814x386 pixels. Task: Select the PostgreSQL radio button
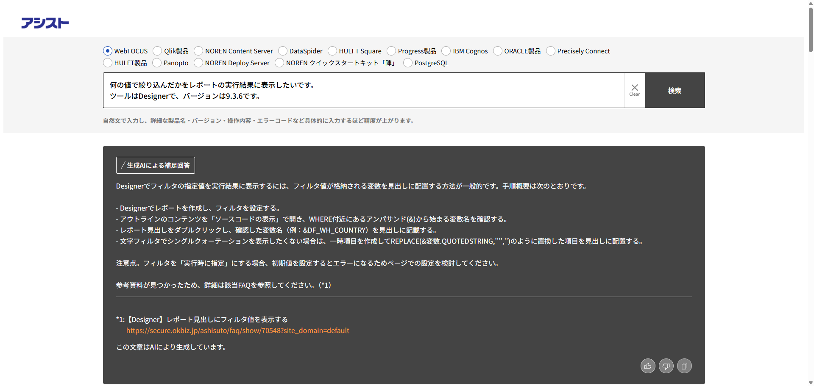click(408, 63)
